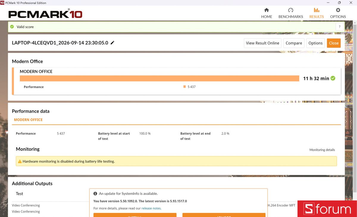This screenshot has width=357, height=217.
Task: Click the question mark help button
Action: (340, 27)
